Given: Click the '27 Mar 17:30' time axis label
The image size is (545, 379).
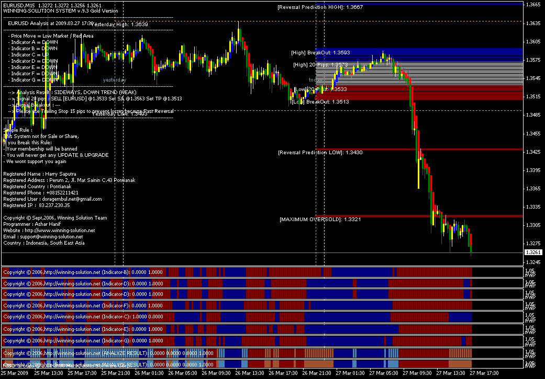Looking at the screenshot, I should click(x=484, y=373).
